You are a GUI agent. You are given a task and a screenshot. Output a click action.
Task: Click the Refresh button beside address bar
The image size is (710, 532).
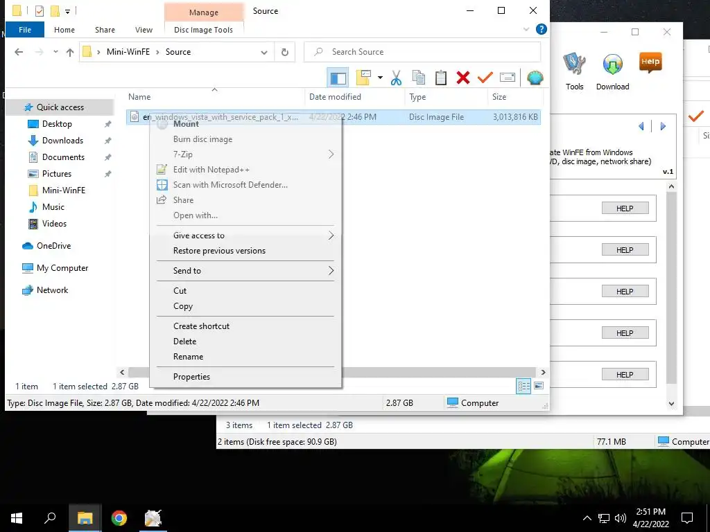click(x=285, y=52)
